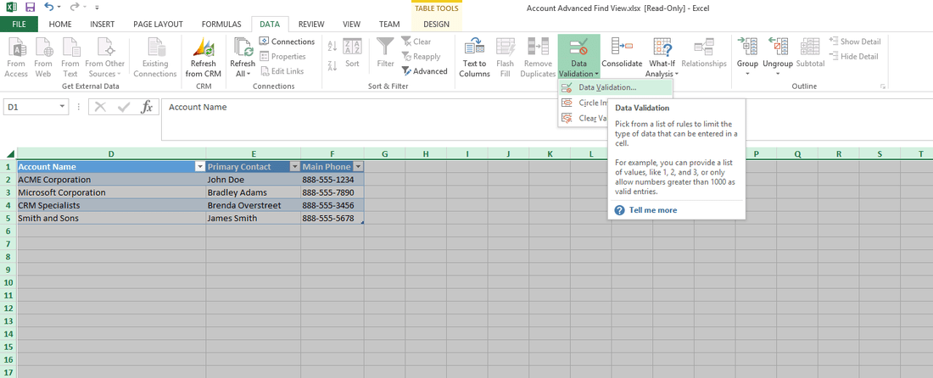The width and height of the screenshot is (933, 378).
Task: Click Sort A to Z icon
Action: (332, 47)
